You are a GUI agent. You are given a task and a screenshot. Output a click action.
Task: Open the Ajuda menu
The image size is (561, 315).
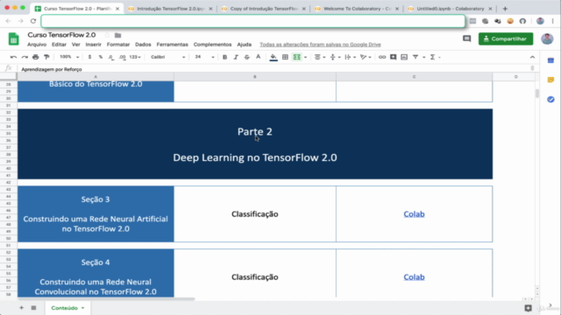pos(245,45)
